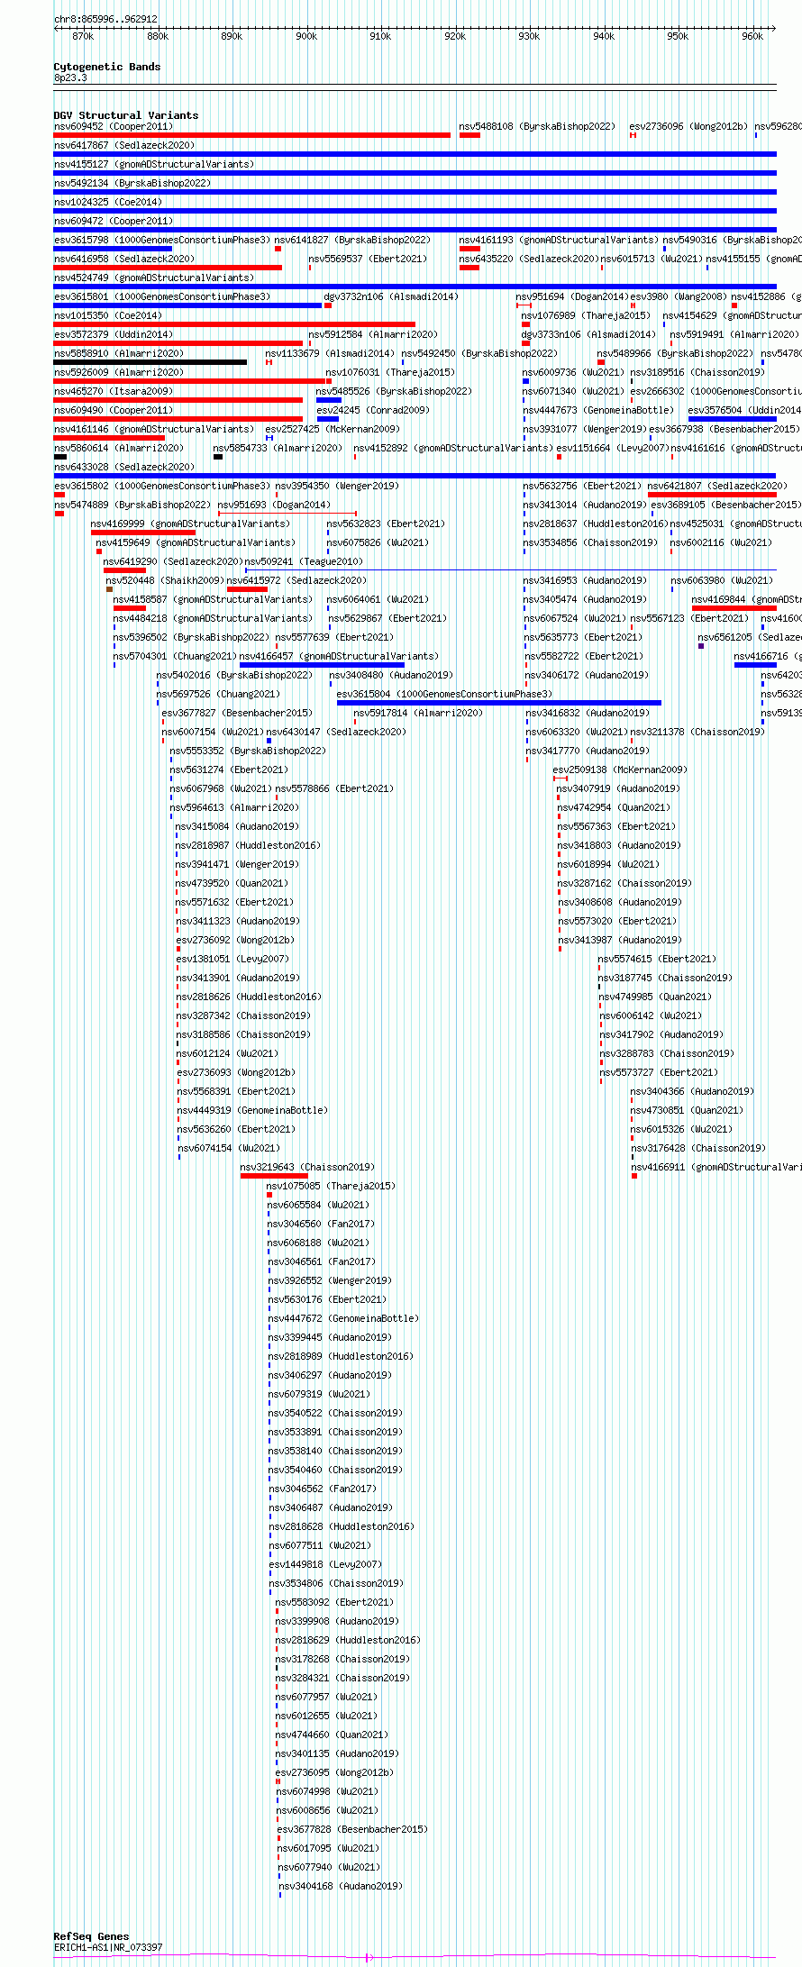Click the 8p23.3 cytogenetic band label
The height and width of the screenshot is (1967, 802).
70,78
